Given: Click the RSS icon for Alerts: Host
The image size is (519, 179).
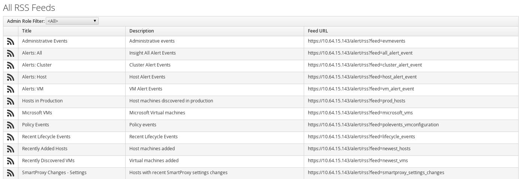Looking at the screenshot, I should pos(10,77).
